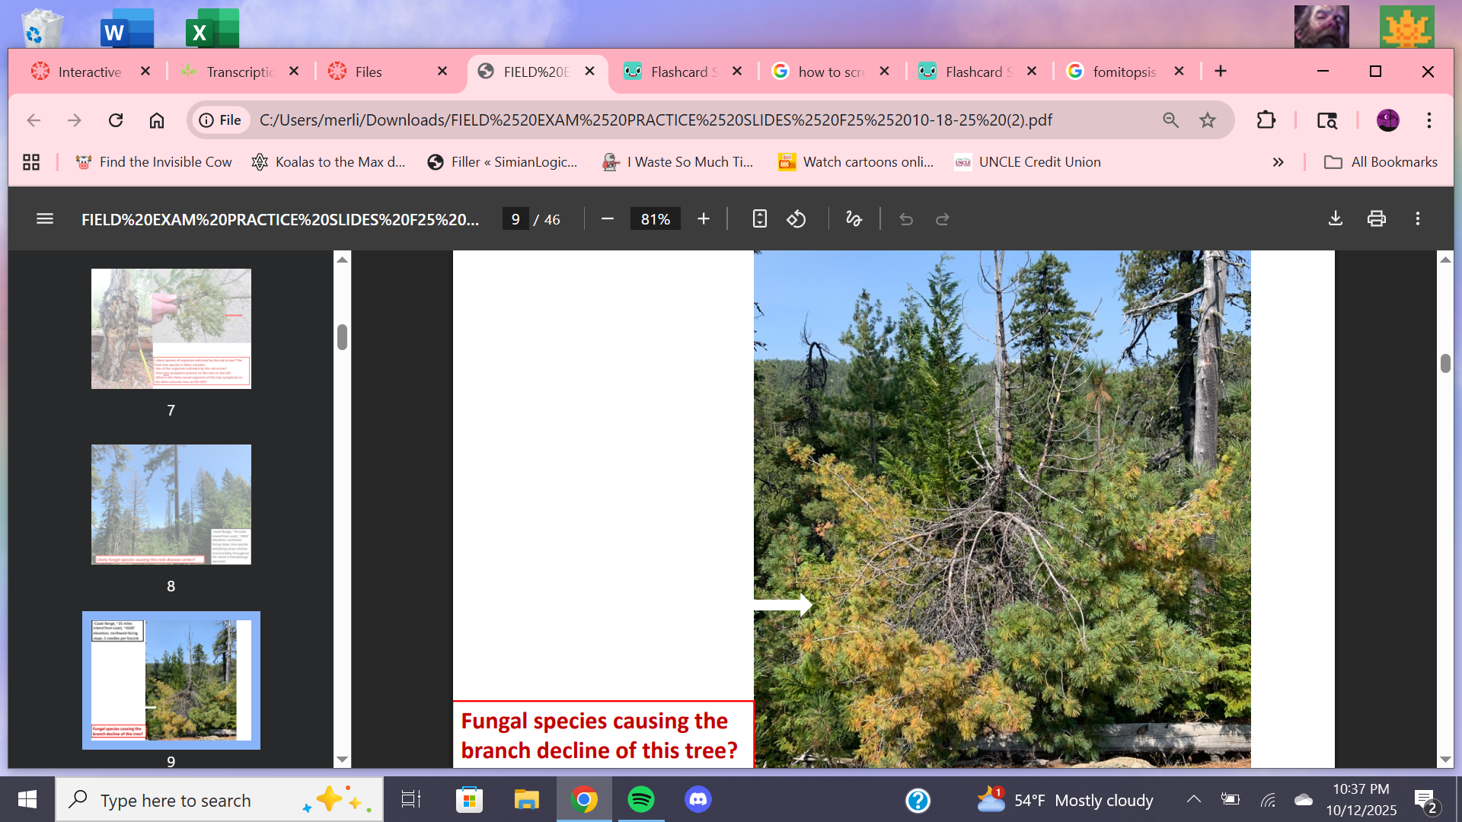
Task: Download the PDF file
Action: tap(1335, 219)
